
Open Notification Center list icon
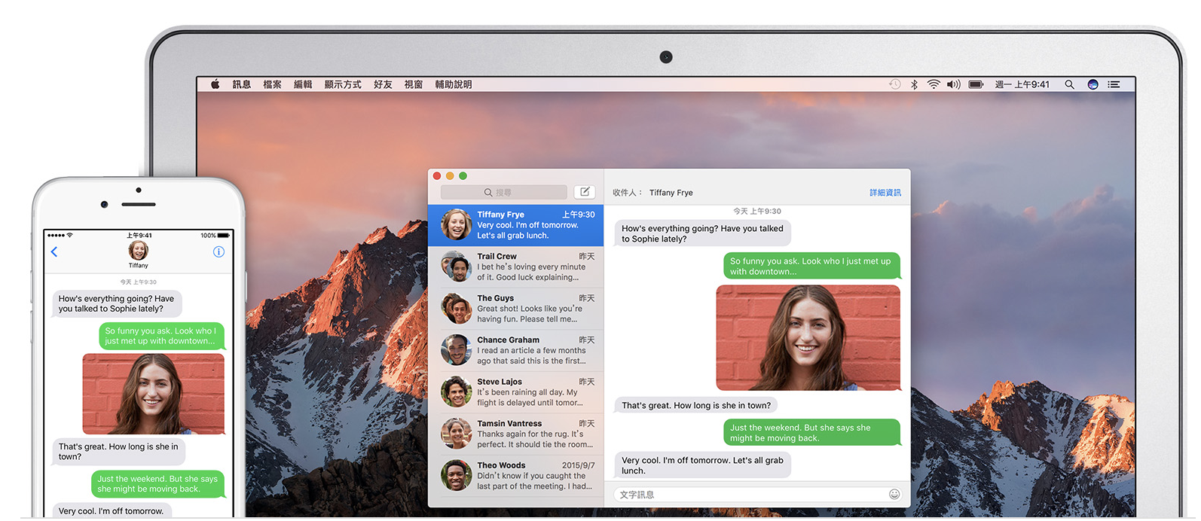pyautogui.click(x=1114, y=84)
